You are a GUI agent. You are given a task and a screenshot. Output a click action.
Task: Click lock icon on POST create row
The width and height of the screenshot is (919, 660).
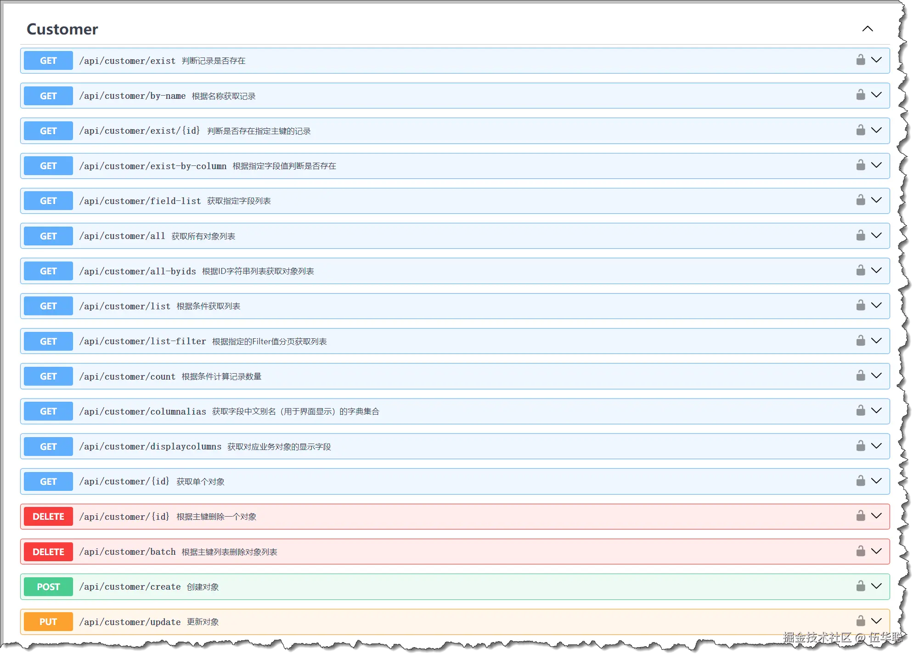click(x=860, y=586)
